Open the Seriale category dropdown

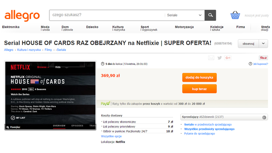pyautogui.click(x=185, y=15)
